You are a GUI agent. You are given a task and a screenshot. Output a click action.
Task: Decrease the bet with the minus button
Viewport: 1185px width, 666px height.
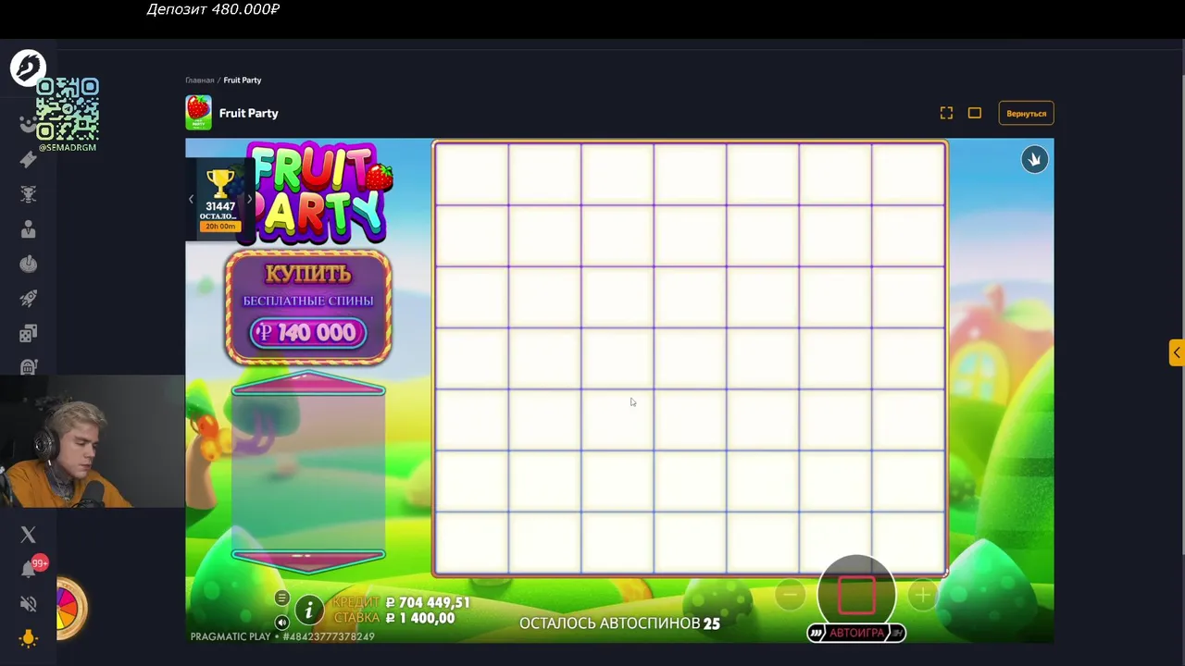coord(790,596)
